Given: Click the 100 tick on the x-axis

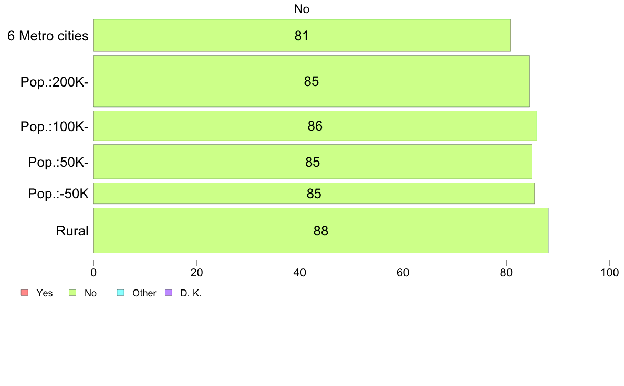Looking at the screenshot, I should coord(609,273).
